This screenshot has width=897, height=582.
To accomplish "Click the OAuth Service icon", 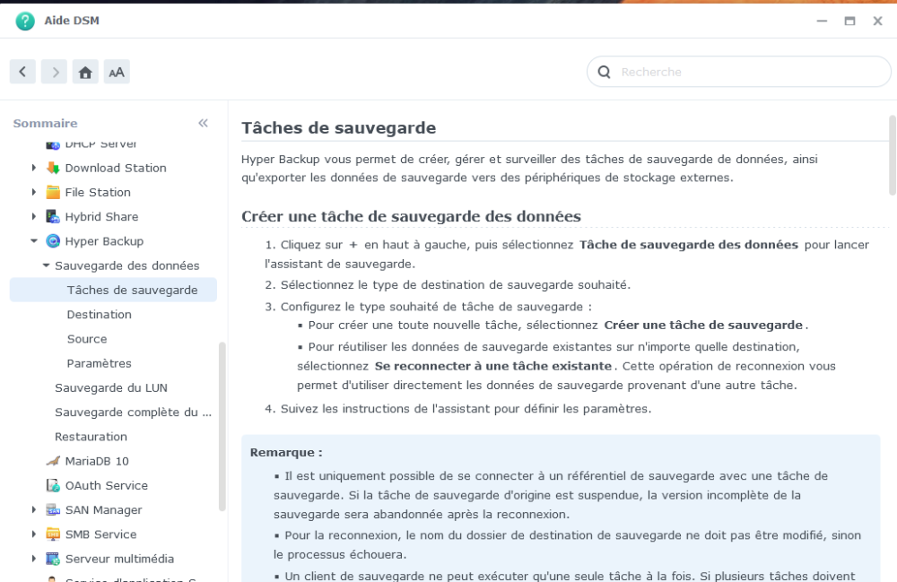I will click(53, 485).
